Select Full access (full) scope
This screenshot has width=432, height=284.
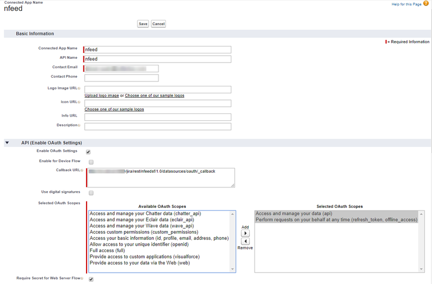coord(108,251)
